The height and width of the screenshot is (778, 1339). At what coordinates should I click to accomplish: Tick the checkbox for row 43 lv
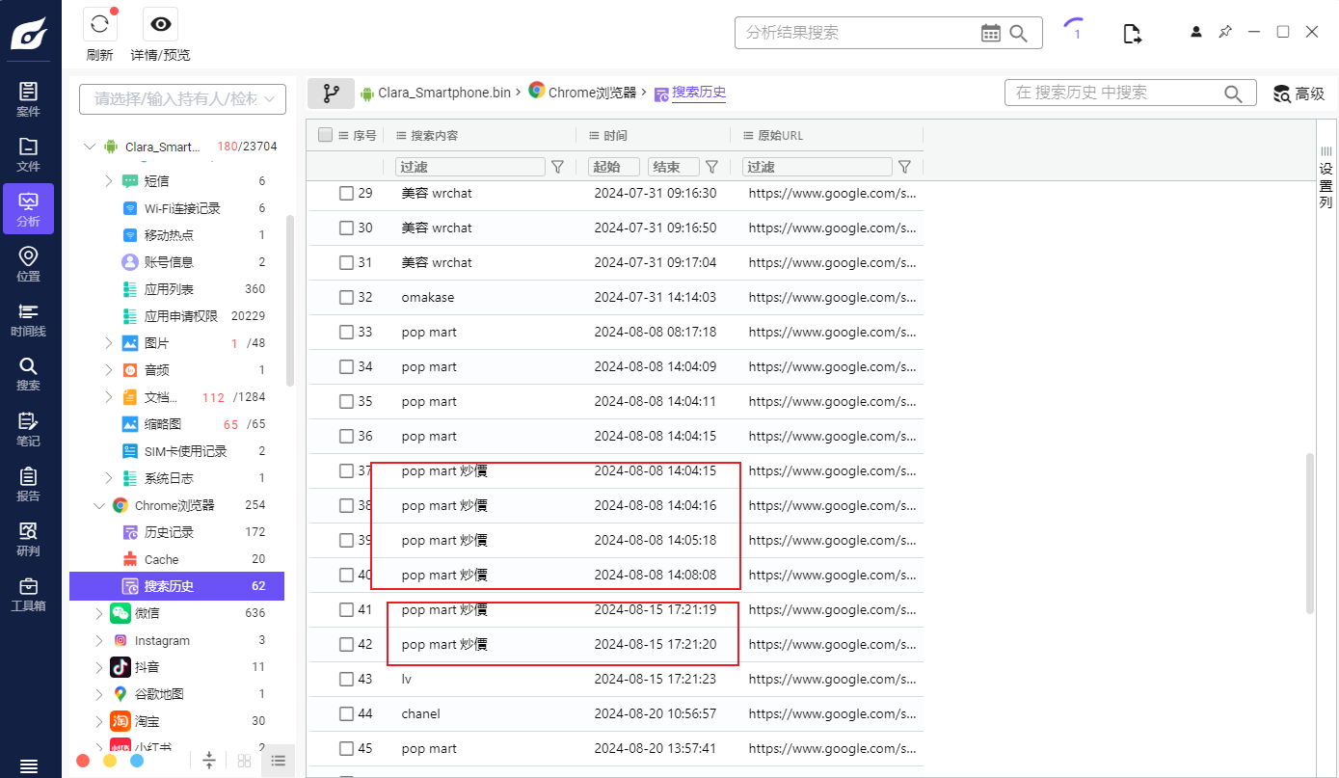[x=347, y=680]
